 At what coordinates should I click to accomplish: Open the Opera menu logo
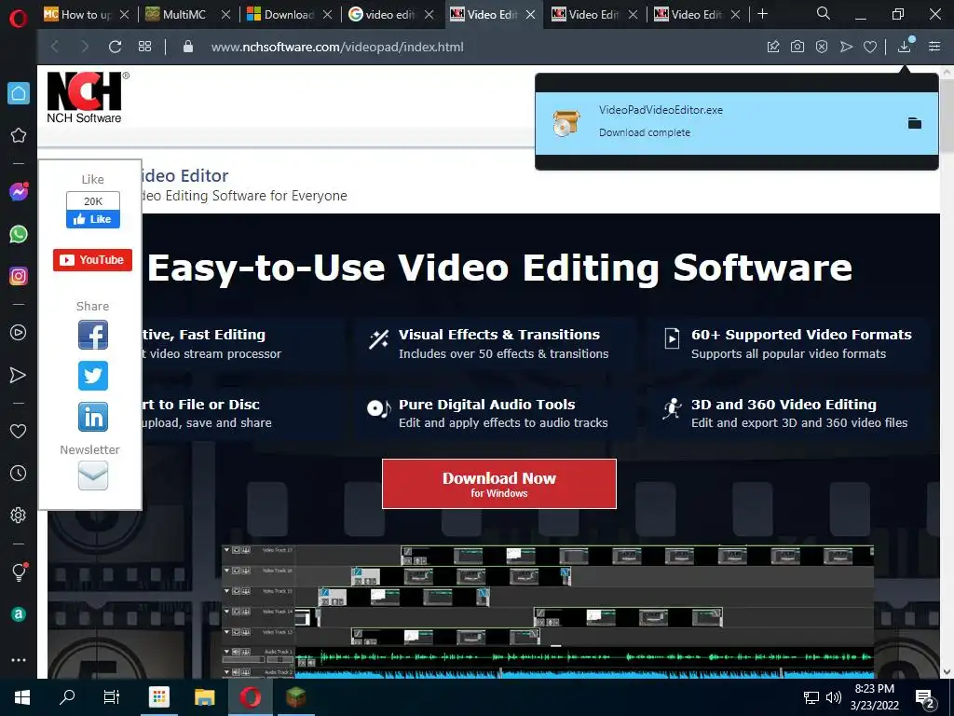[x=19, y=19]
